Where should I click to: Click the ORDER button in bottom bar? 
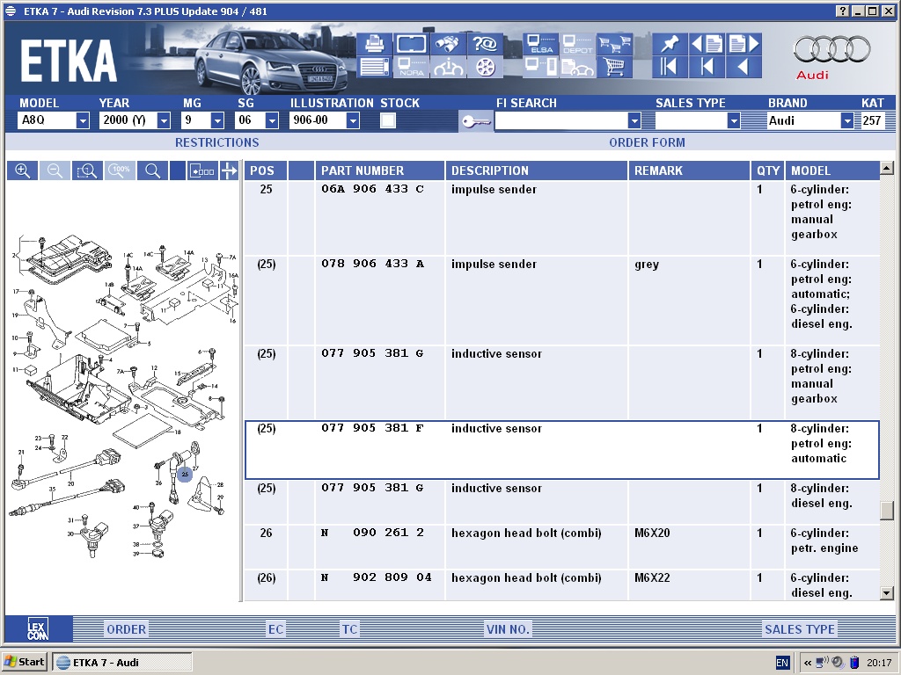click(x=127, y=629)
